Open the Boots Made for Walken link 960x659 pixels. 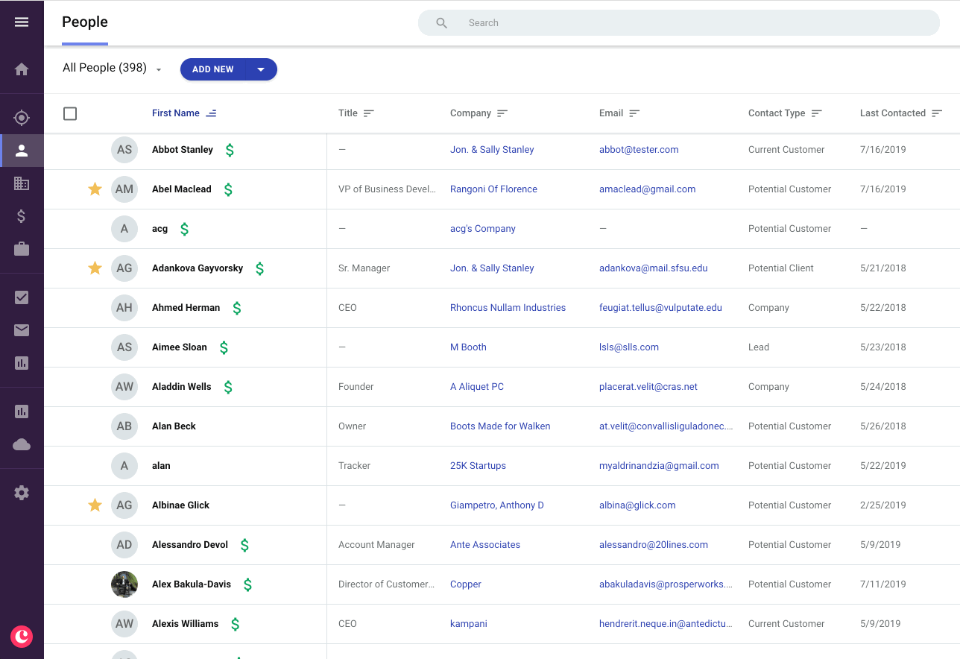click(500, 426)
